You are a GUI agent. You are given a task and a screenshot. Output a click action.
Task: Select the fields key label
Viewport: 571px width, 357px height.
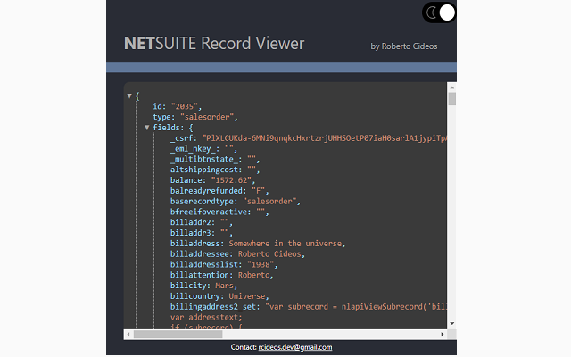[167, 128]
